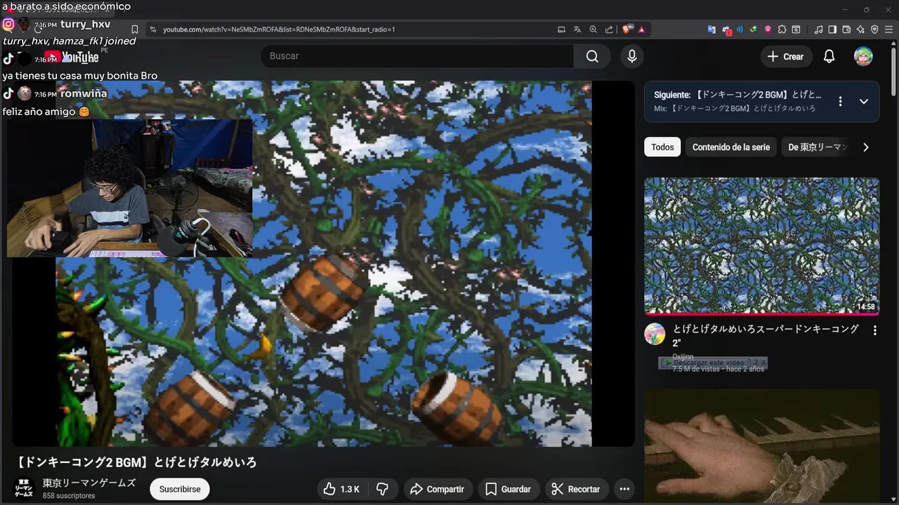
Task: Open the browser hamburger main menu
Action: [888, 29]
